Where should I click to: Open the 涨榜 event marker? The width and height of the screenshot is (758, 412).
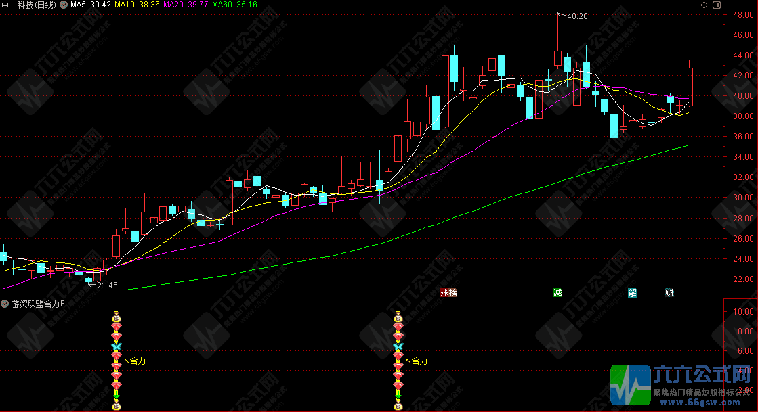(x=448, y=292)
